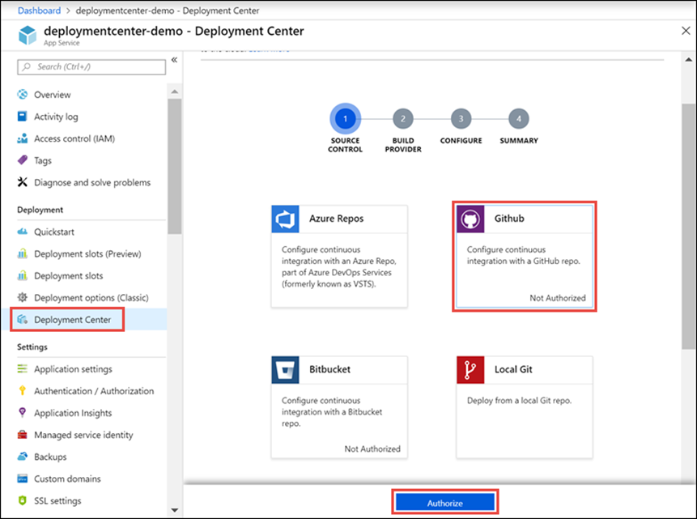Click the Access control (IAM) people icon
This screenshot has width=697, height=519.
tap(22, 138)
